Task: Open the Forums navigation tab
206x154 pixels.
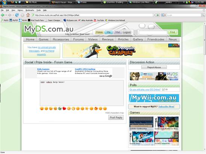Action: coord(78,39)
